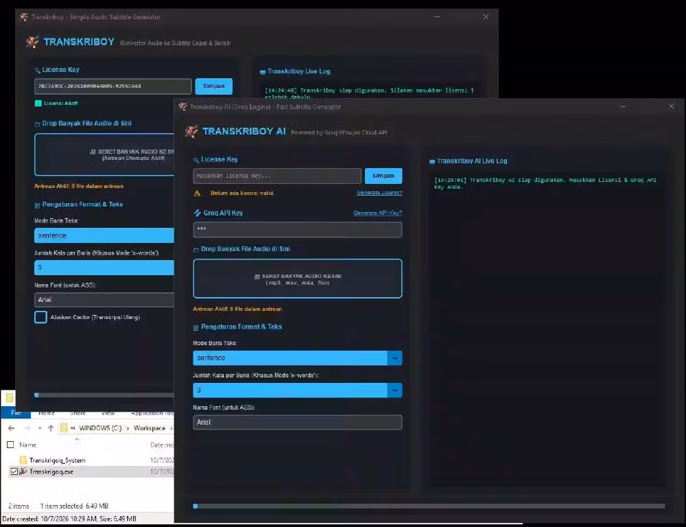Click folder icon beside Drop Banyak File Audio in AI window
Image resolution: width=686 pixels, height=527 pixels.
196,250
